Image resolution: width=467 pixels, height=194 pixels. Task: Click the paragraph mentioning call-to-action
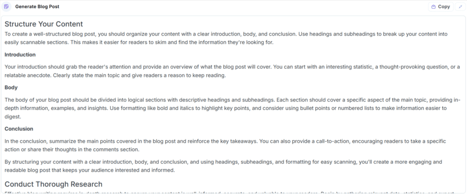point(225,145)
